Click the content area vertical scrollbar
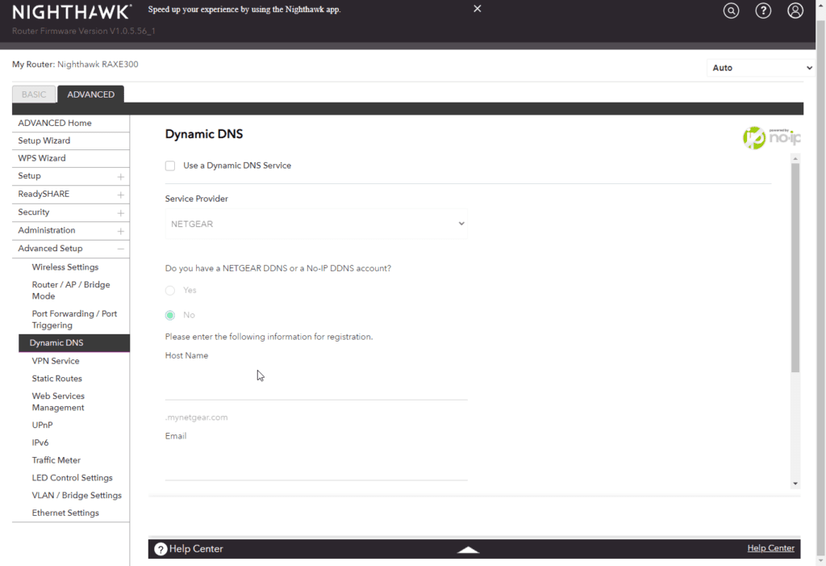The height and width of the screenshot is (566, 826). point(795,266)
